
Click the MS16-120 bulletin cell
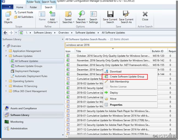click(x=159, y=56)
